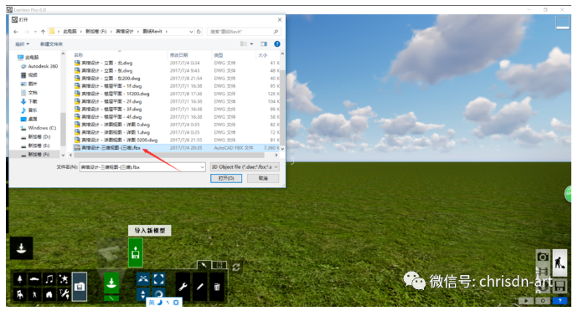
Task: Click the refresh reload models icon
Action: 236,268
